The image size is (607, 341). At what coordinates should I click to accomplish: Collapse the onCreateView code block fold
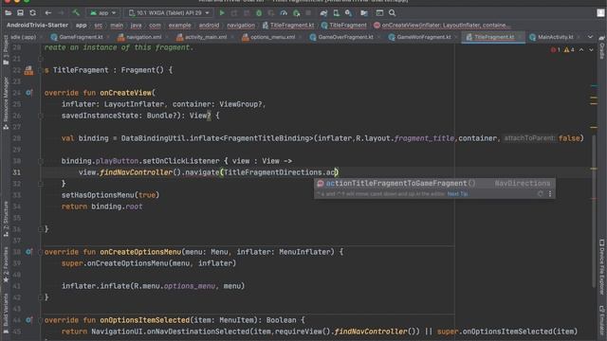tap(41, 116)
